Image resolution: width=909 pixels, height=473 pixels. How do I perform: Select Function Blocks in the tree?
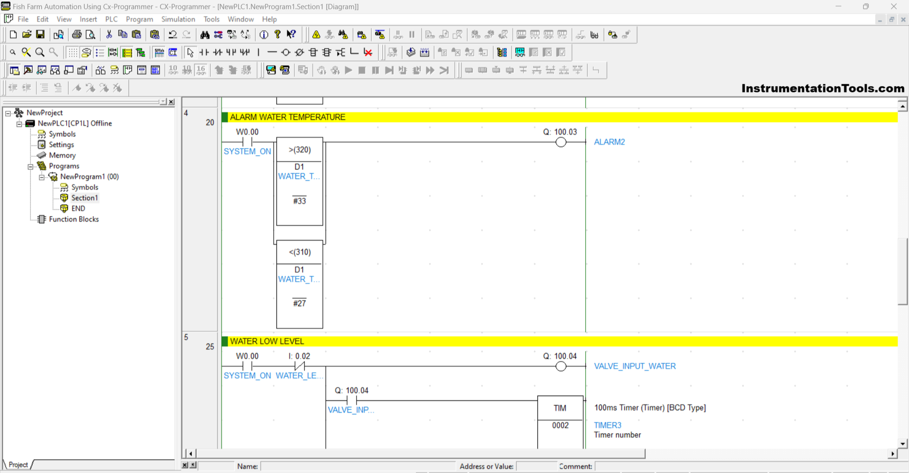[74, 219]
